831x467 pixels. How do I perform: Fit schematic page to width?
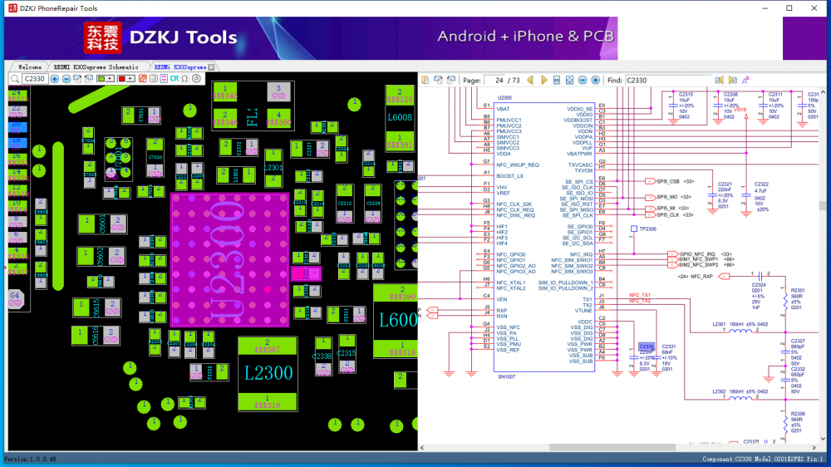point(557,80)
